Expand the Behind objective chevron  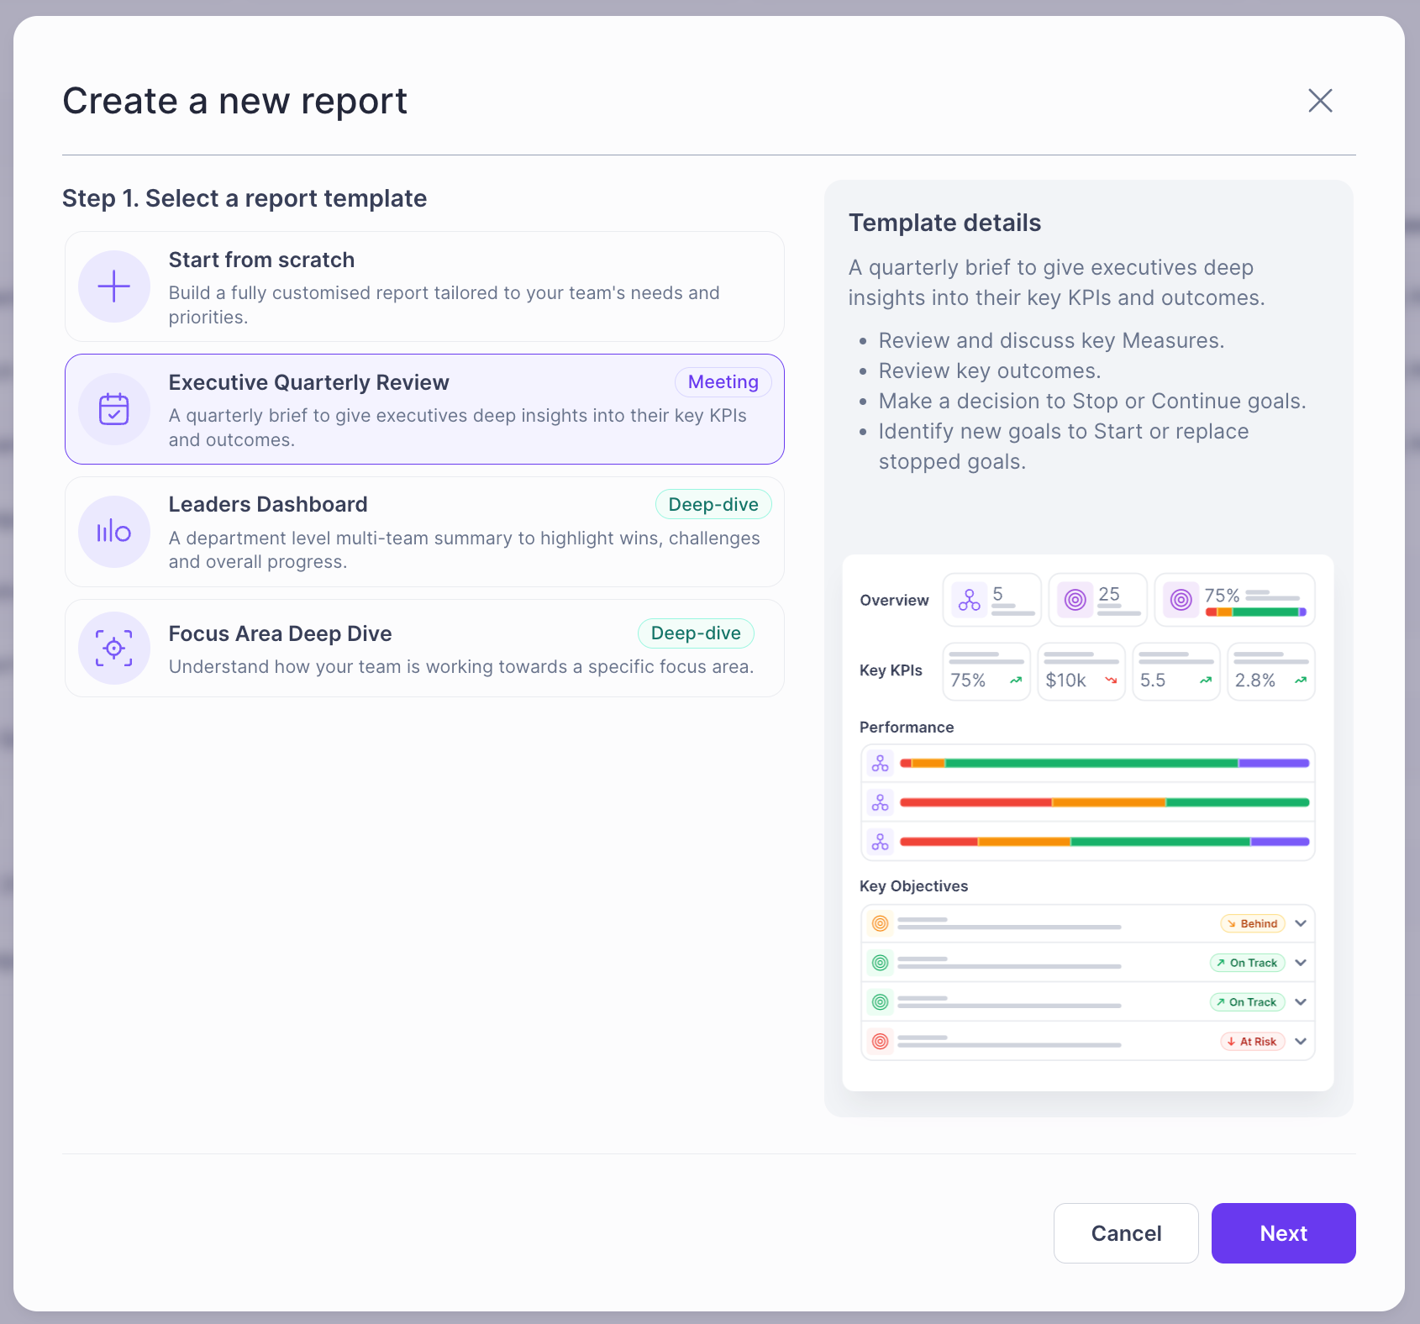[1301, 923]
